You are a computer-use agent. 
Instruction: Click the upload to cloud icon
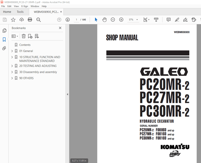coord(21,20)
